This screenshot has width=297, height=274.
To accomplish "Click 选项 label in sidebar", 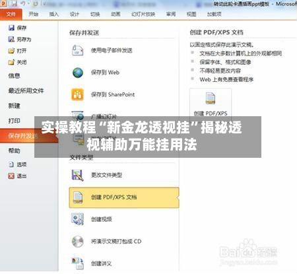I will [x=22, y=164].
